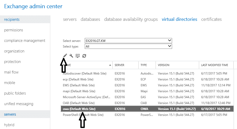The height and width of the screenshot is (129, 237).
Task: Click the 11/18/2017 12:14 PM cell
Action: click(x=216, y=85)
